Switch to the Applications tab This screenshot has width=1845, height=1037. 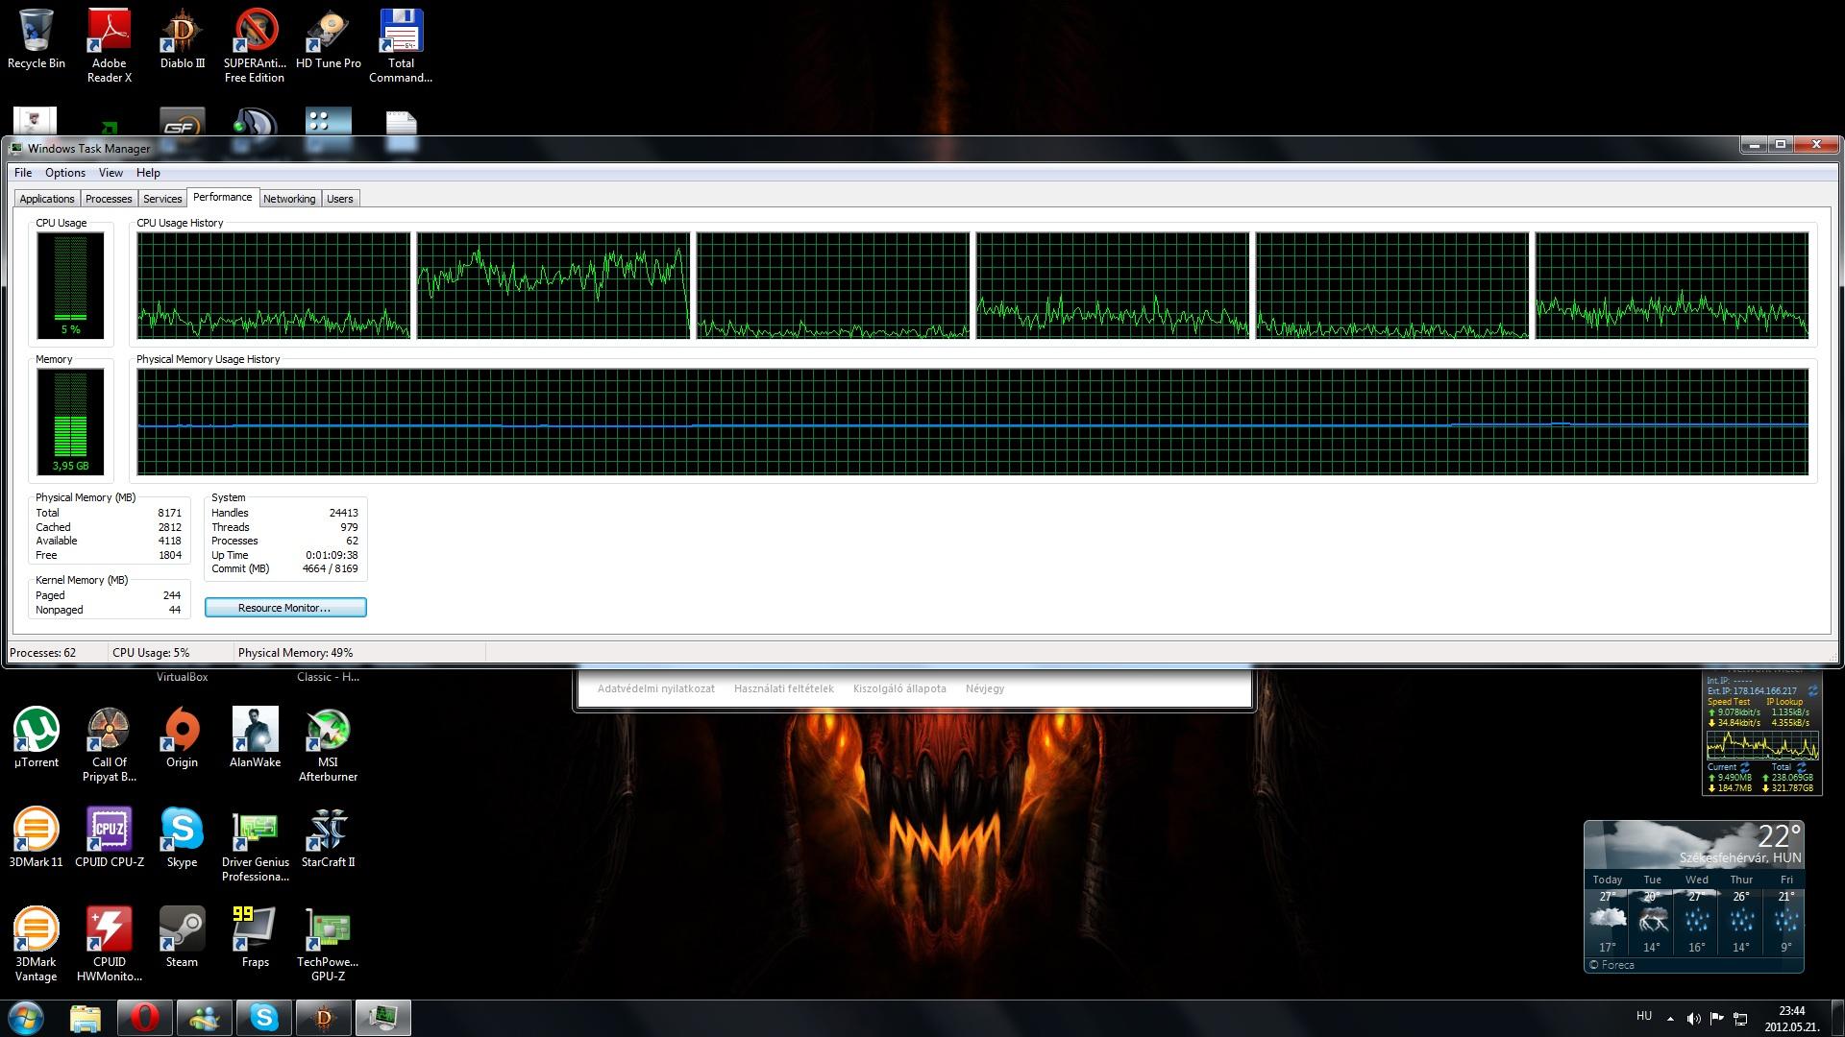(x=47, y=199)
